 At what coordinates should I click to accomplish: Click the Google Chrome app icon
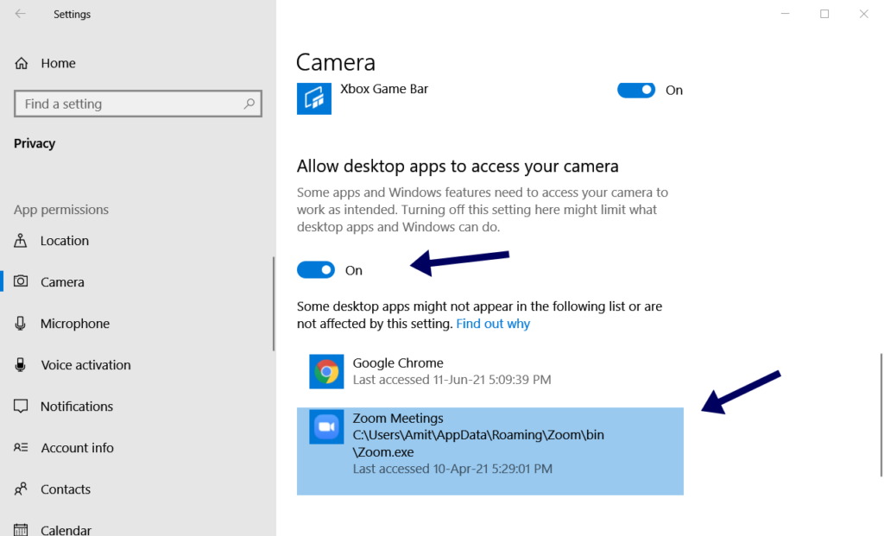[325, 370]
